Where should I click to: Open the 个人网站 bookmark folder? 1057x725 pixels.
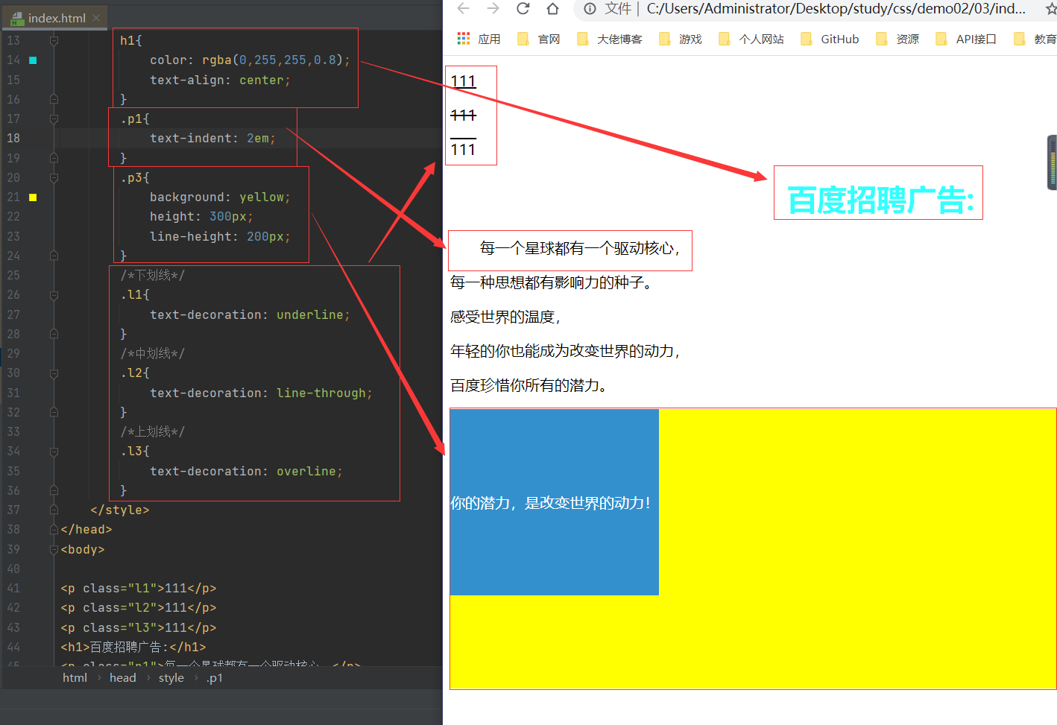[x=751, y=39]
